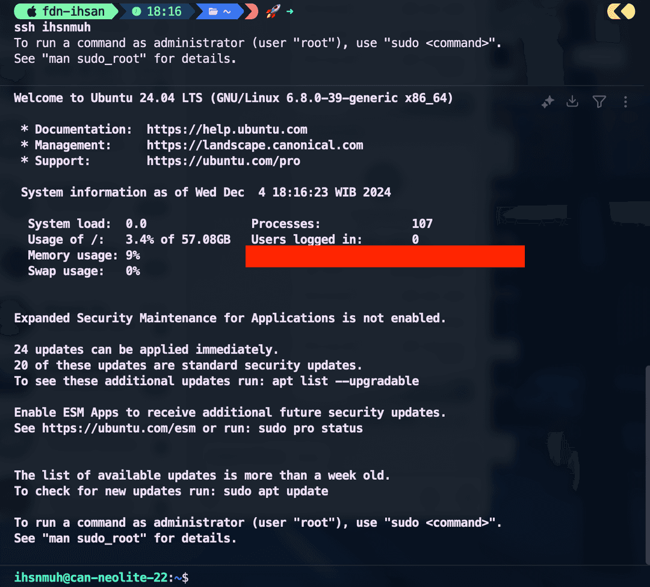Image resolution: width=650 pixels, height=587 pixels.
Task: Click the "System load:" value 0.0
Action: pos(136,224)
